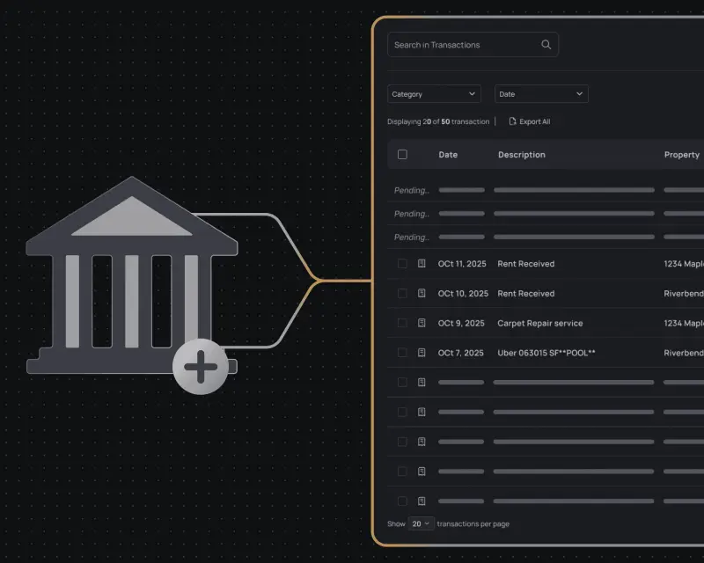The image size is (704, 563).
Task: Sort by the Date column header
Action: click(448, 154)
